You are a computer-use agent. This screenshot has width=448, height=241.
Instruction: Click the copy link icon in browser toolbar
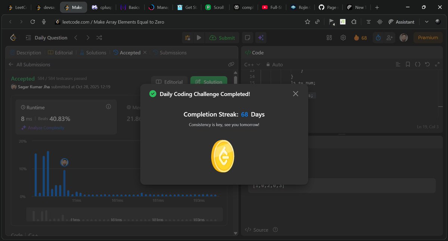pyautogui.click(x=317, y=22)
